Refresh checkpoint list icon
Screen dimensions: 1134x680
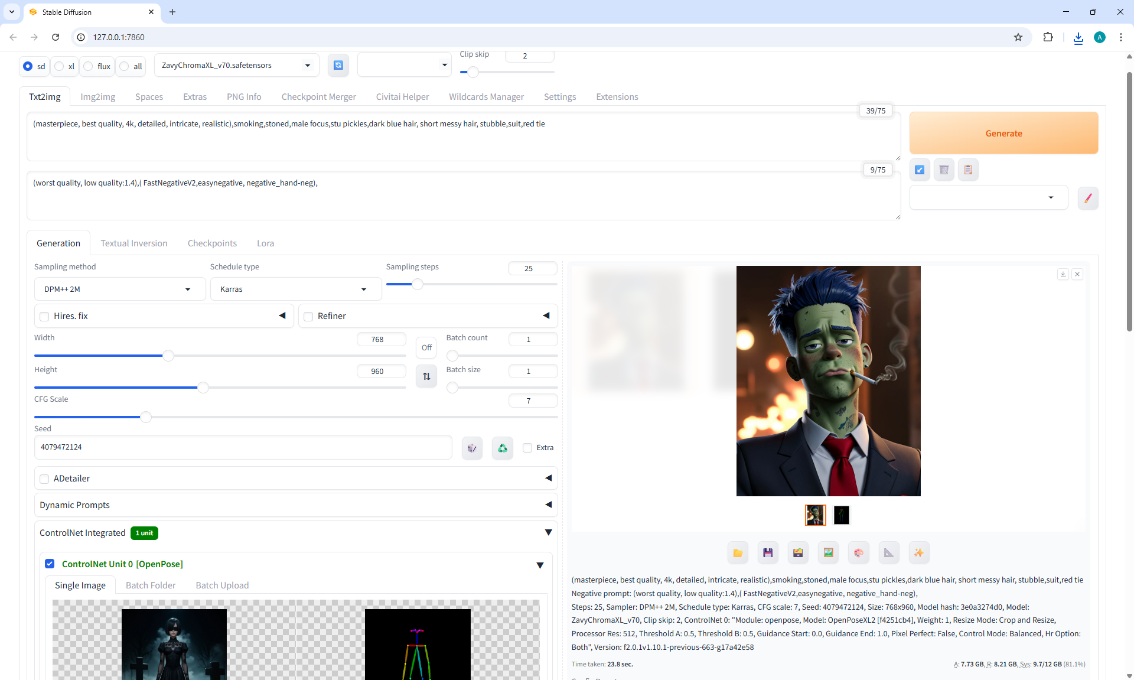(338, 65)
